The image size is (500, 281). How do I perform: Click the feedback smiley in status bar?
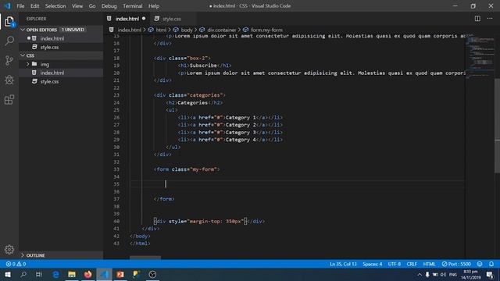tap(480, 264)
